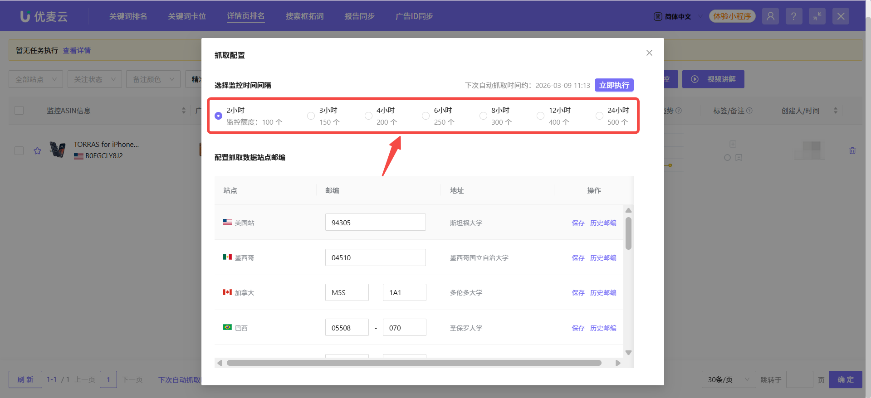871x398 pixels.
Task: Delete the TORRAS row via trash icon
Action: coord(852,150)
